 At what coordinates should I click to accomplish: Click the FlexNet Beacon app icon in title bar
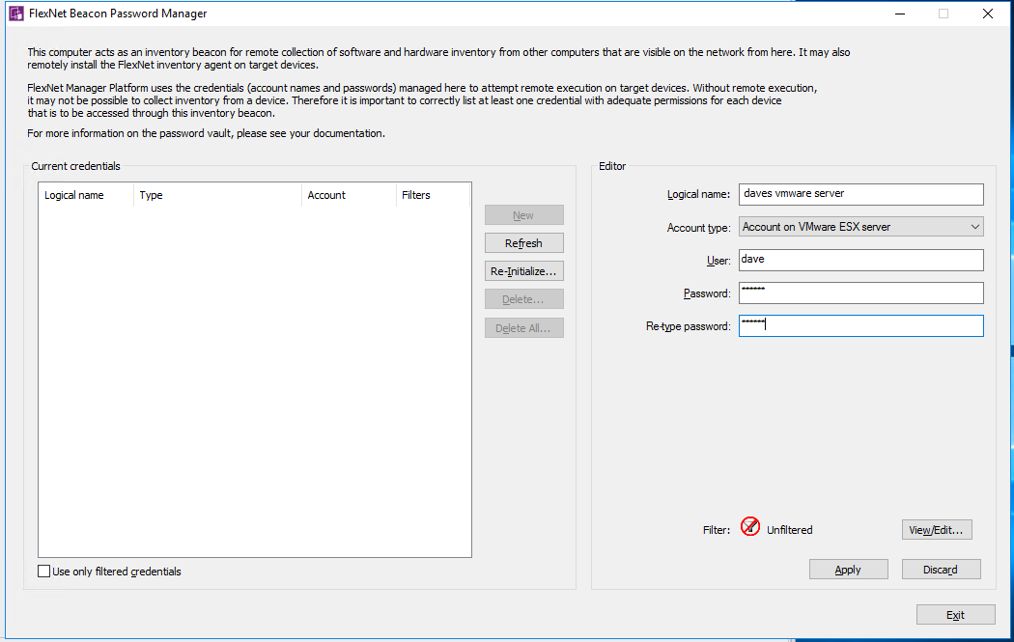(16, 14)
